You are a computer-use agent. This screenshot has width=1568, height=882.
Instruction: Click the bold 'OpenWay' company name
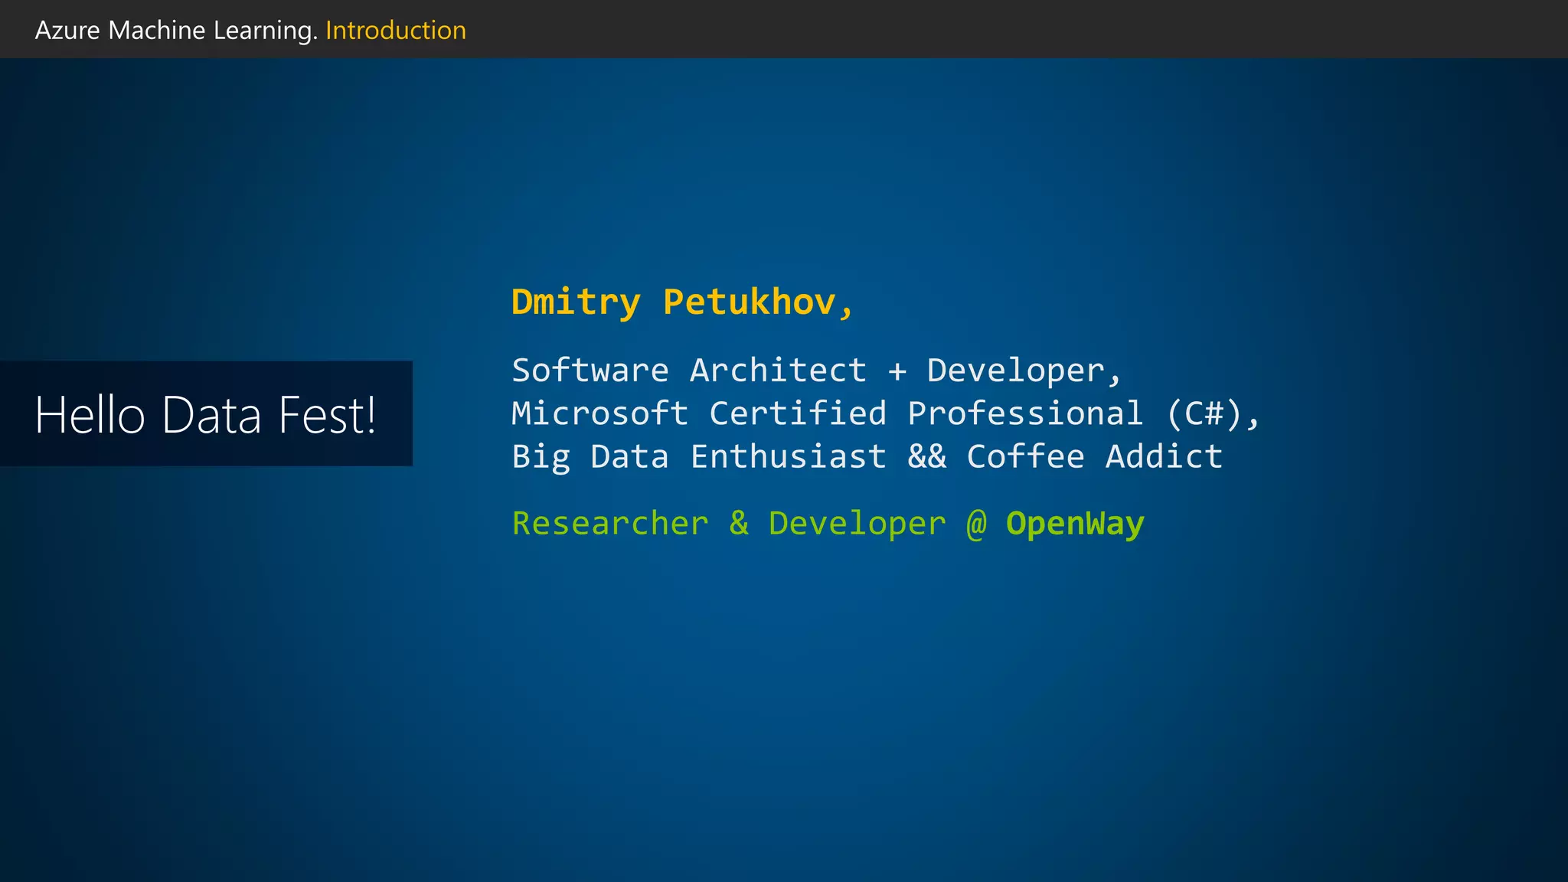[1075, 524]
